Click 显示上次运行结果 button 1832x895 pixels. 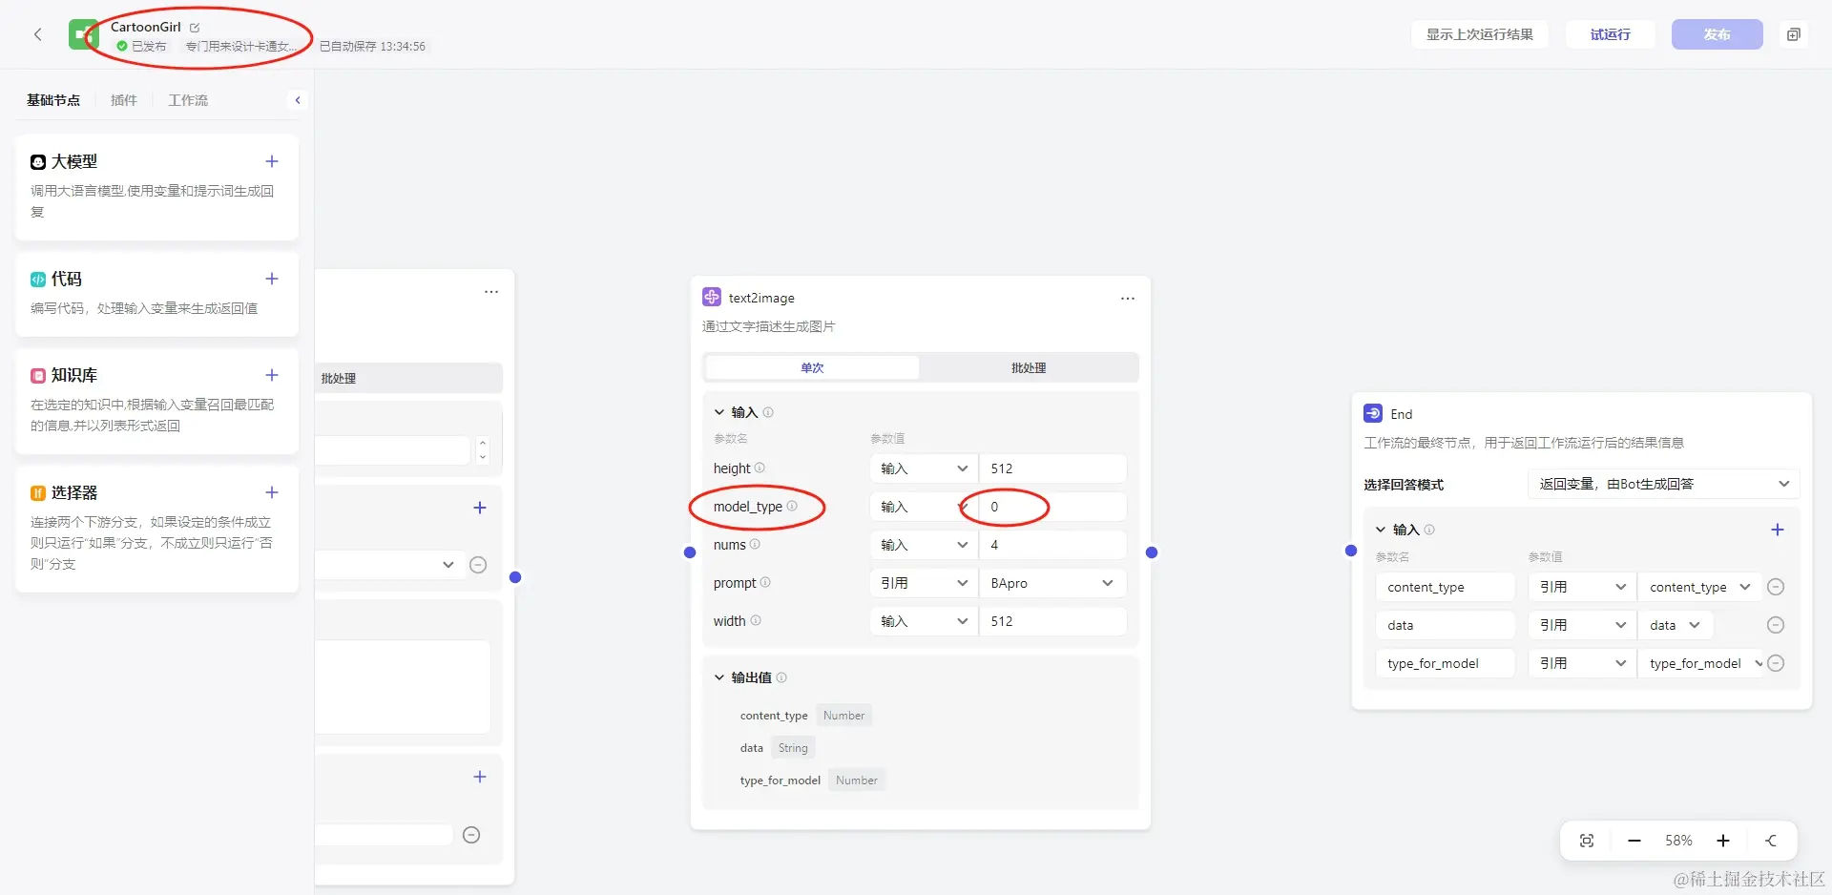pos(1480,34)
